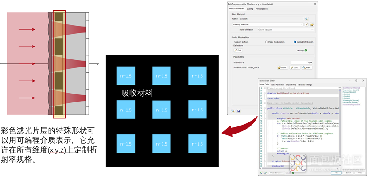Viewport: 368px width, 177px height.
Task: Click the folder load icon beside Catalog Material
Action: click(x=312, y=24)
